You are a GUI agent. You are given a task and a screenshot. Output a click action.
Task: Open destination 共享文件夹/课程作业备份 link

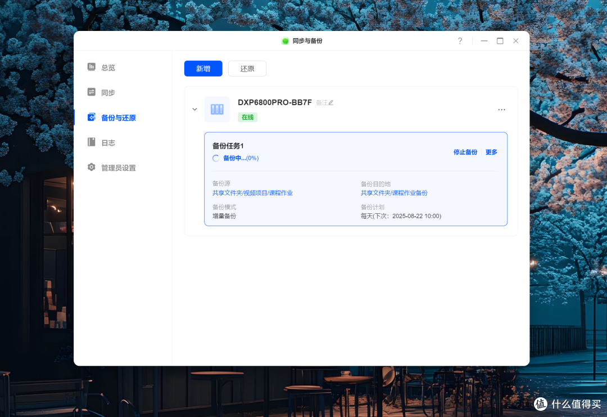tap(394, 193)
